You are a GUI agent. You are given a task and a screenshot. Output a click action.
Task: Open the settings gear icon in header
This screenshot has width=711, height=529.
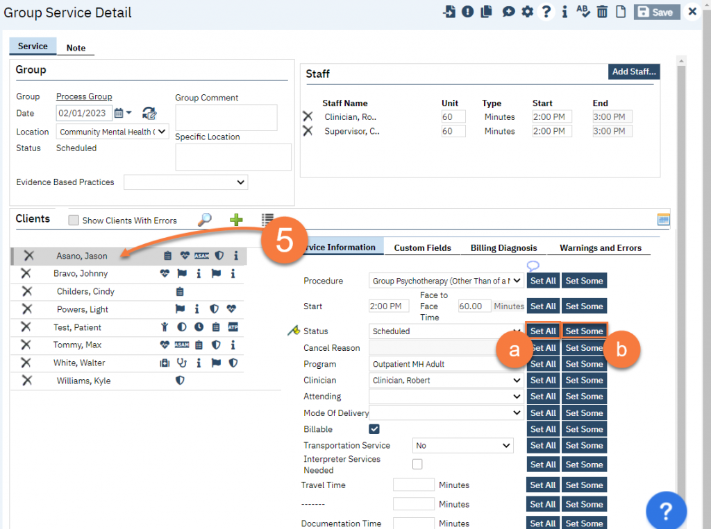(x=528, y=12)
